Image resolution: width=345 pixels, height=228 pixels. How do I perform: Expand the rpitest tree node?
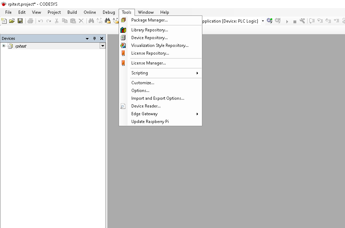click(x=4, y=46)
